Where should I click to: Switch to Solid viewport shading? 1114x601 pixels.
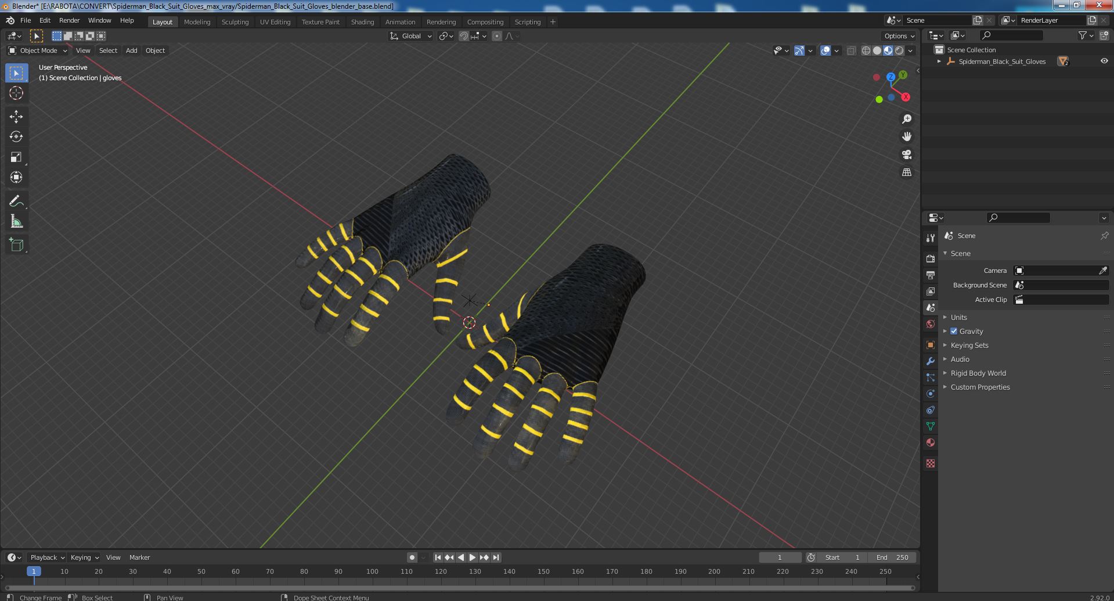coord(877,51)
